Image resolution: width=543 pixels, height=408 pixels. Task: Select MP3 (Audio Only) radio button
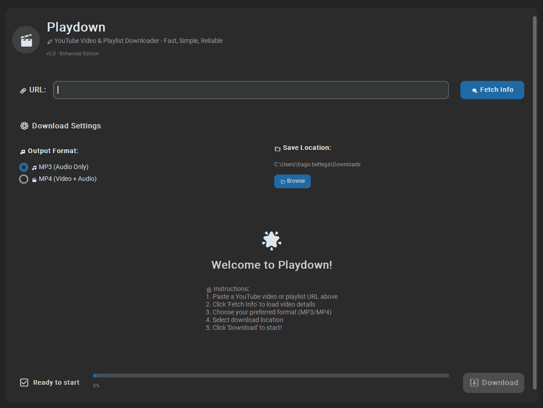[x=24, y=167]
